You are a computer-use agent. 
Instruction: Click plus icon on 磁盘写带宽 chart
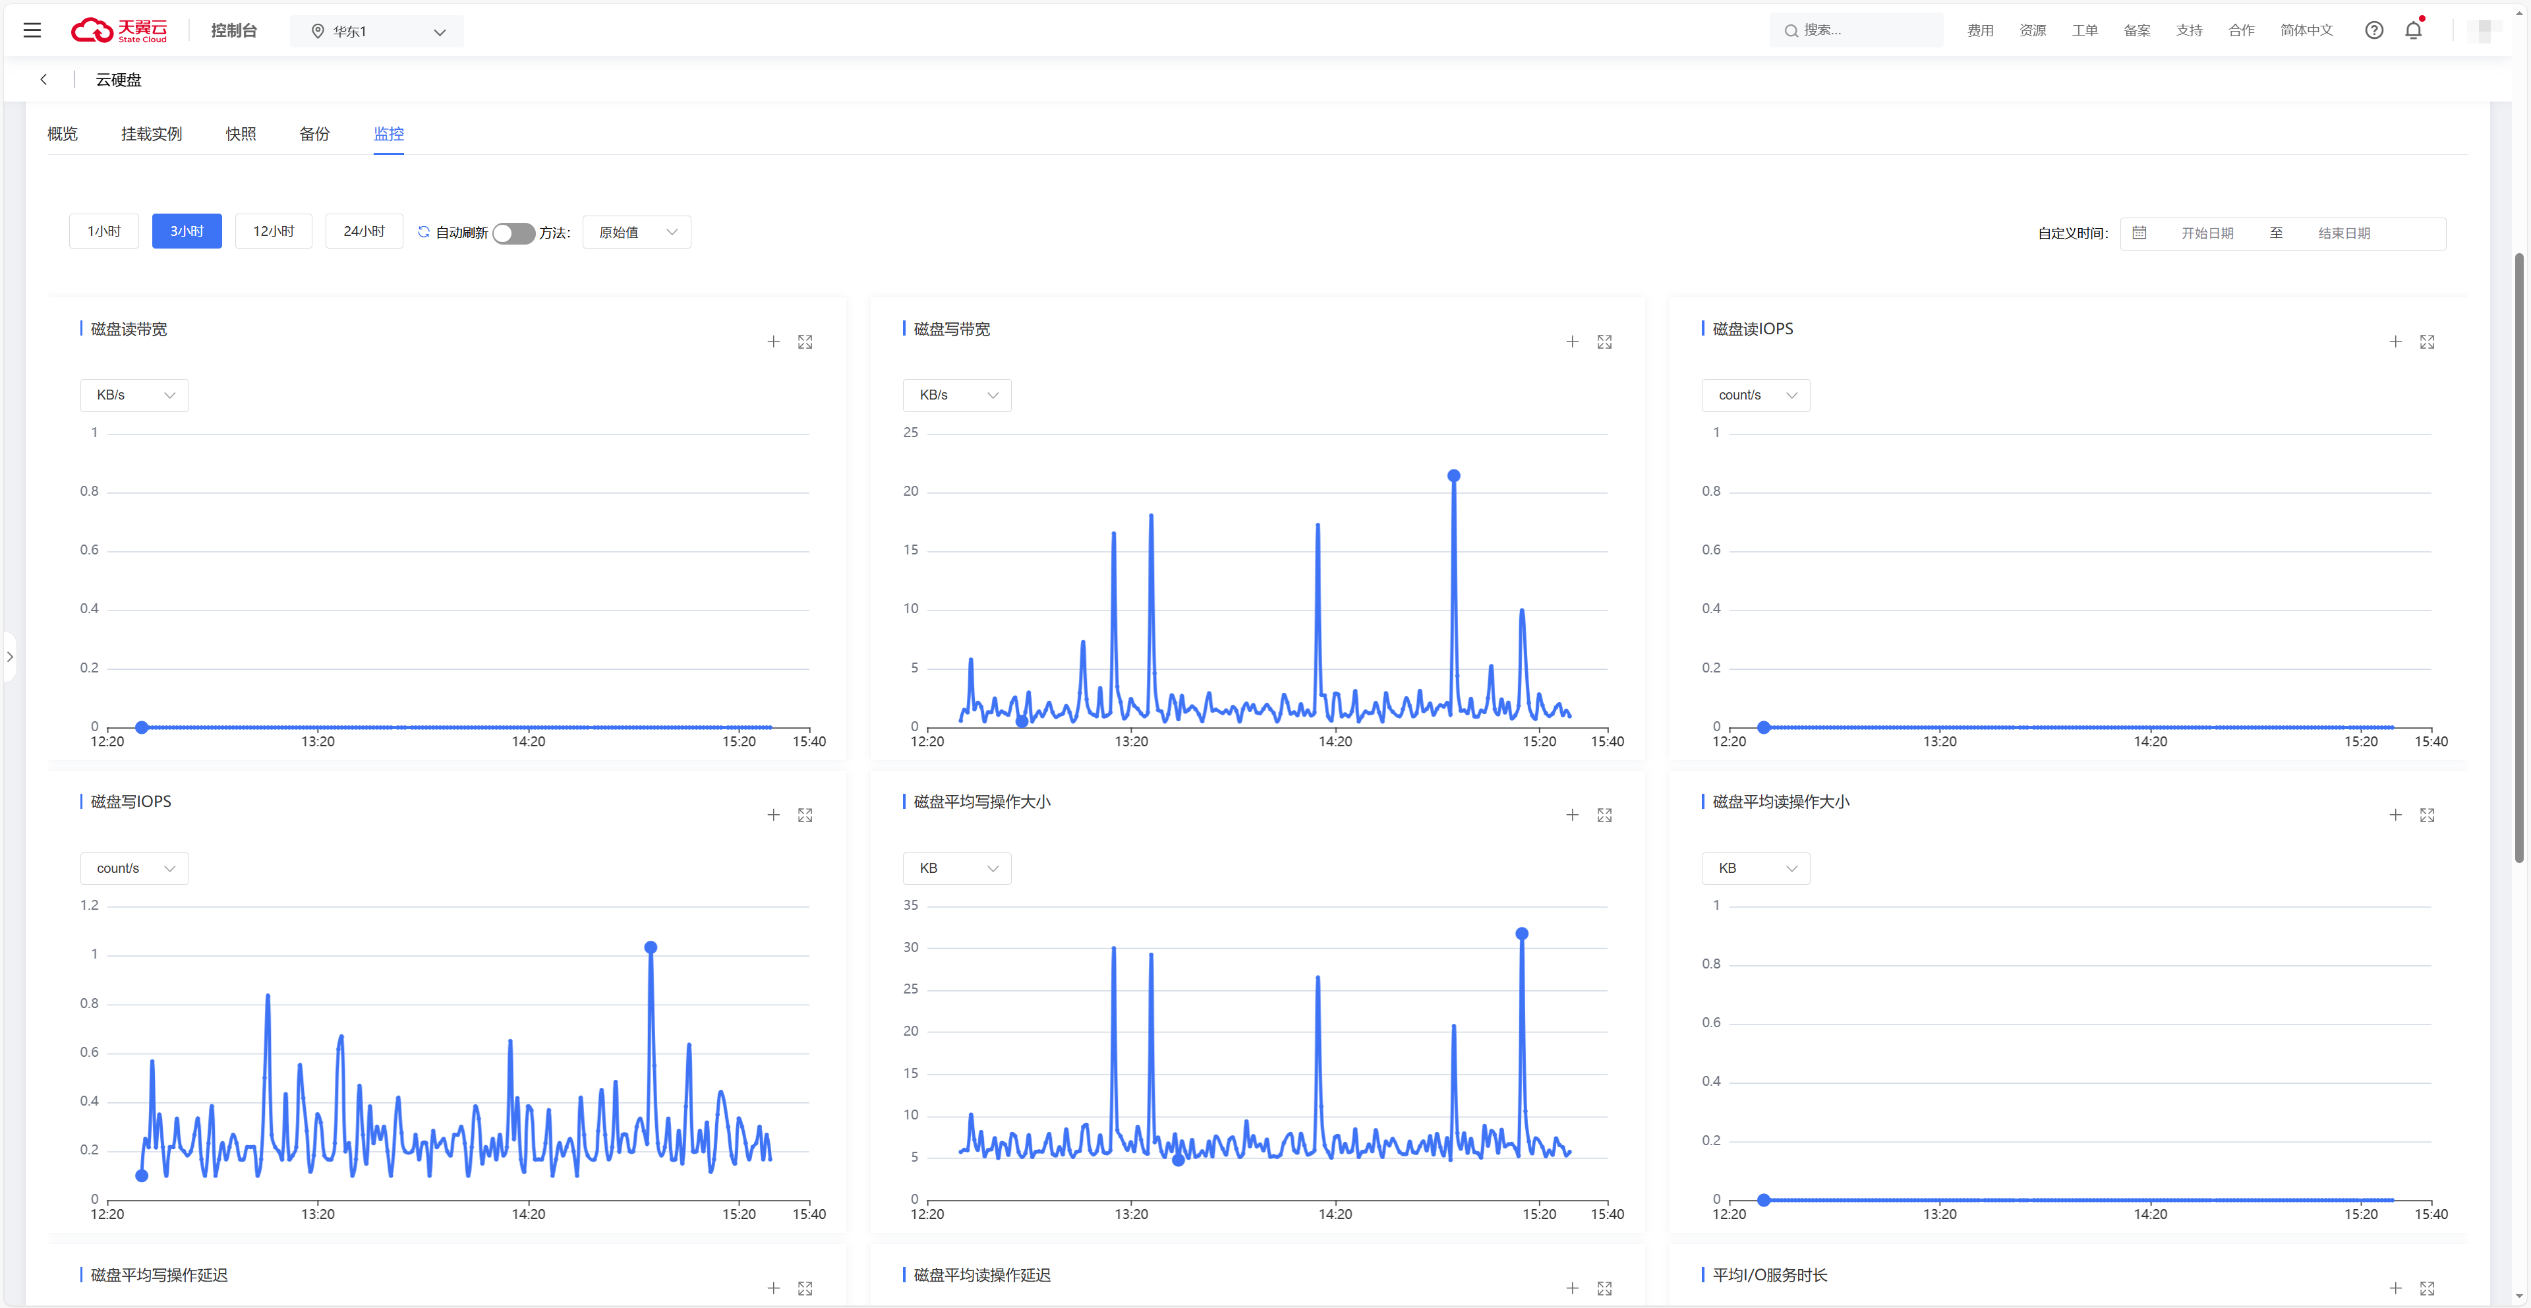1572,342
